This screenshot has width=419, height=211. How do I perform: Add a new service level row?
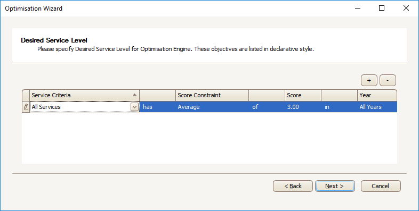pyautogui.click(x=369, y=80)
